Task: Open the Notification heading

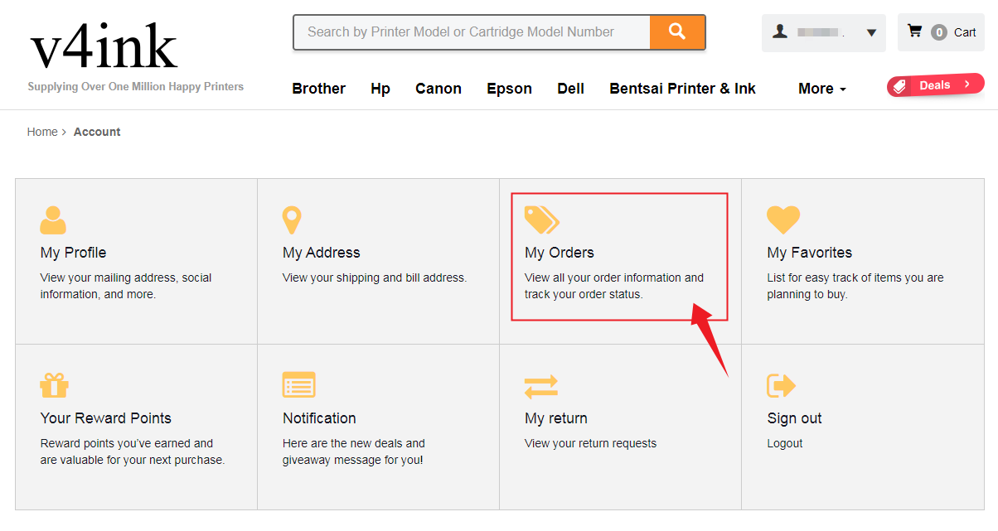Action: [319, 418]
